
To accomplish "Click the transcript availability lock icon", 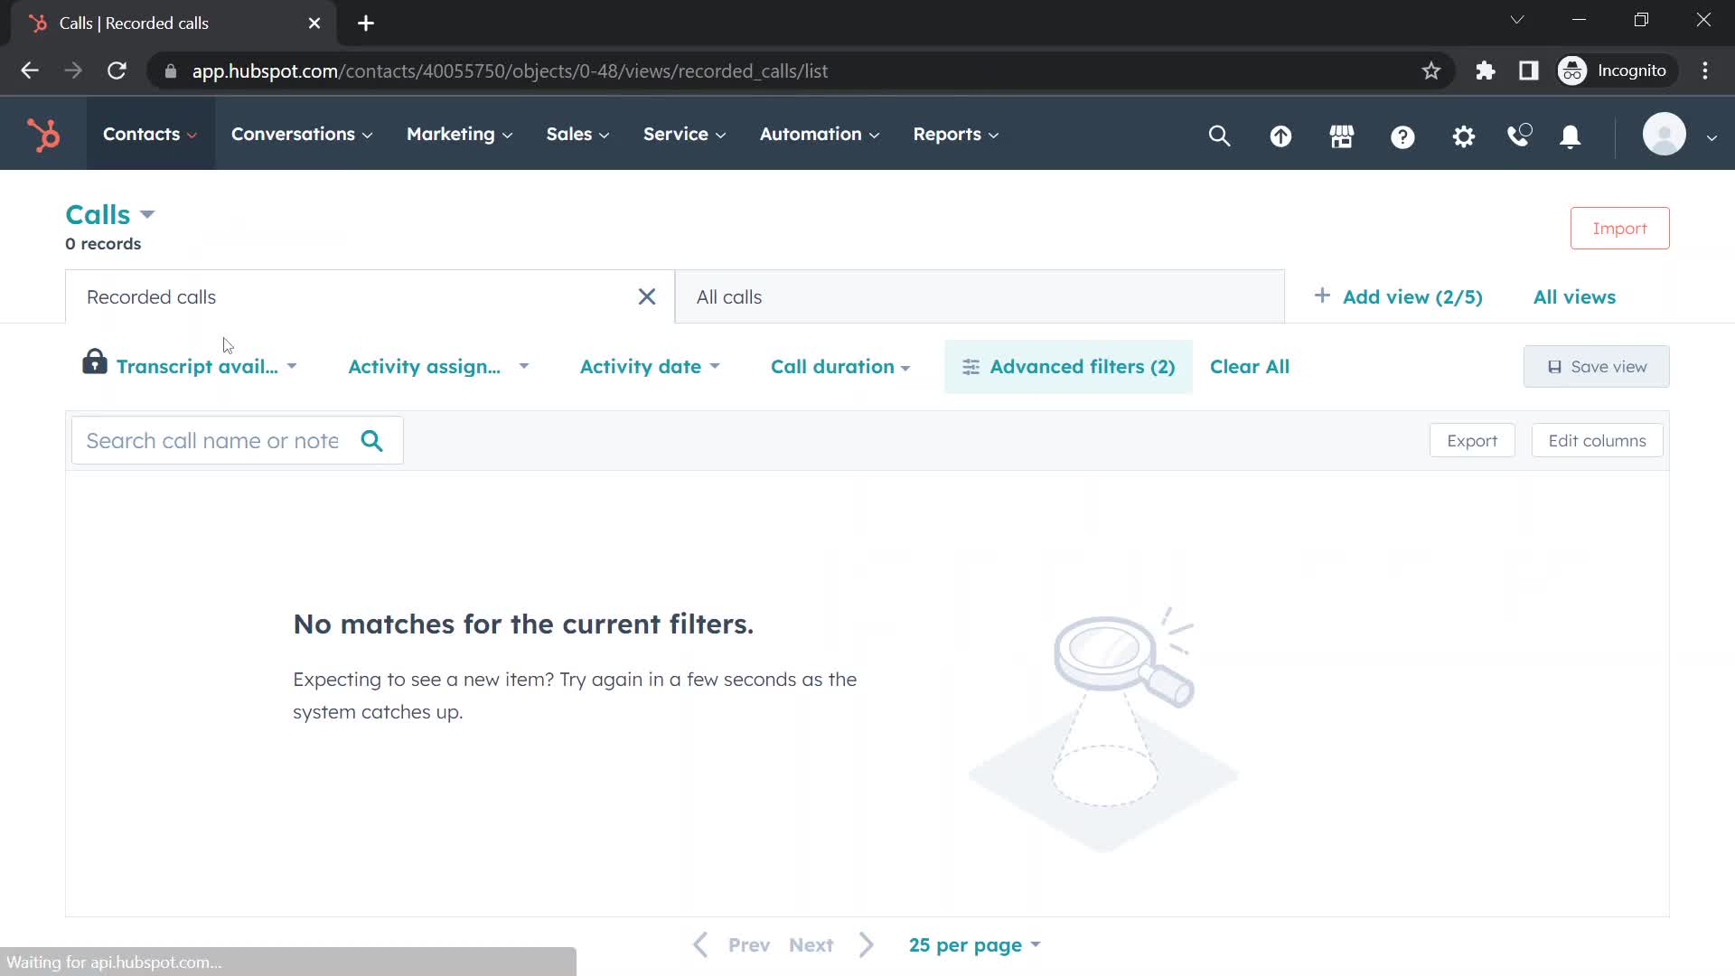I will tap(94, 365).
